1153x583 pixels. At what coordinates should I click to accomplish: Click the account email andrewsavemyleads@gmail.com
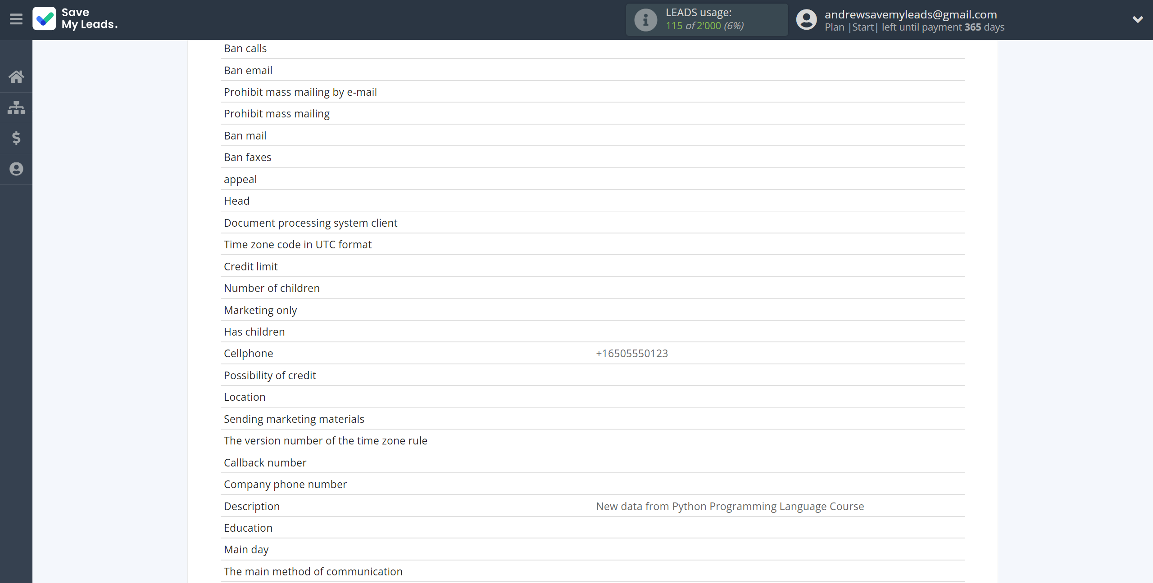(911, 14)
